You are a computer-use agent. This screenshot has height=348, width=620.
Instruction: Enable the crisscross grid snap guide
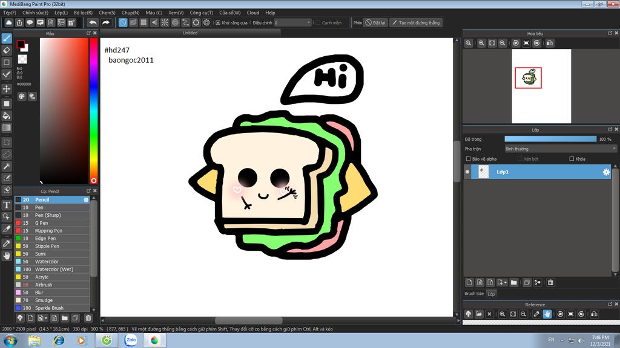pos(143,22)
